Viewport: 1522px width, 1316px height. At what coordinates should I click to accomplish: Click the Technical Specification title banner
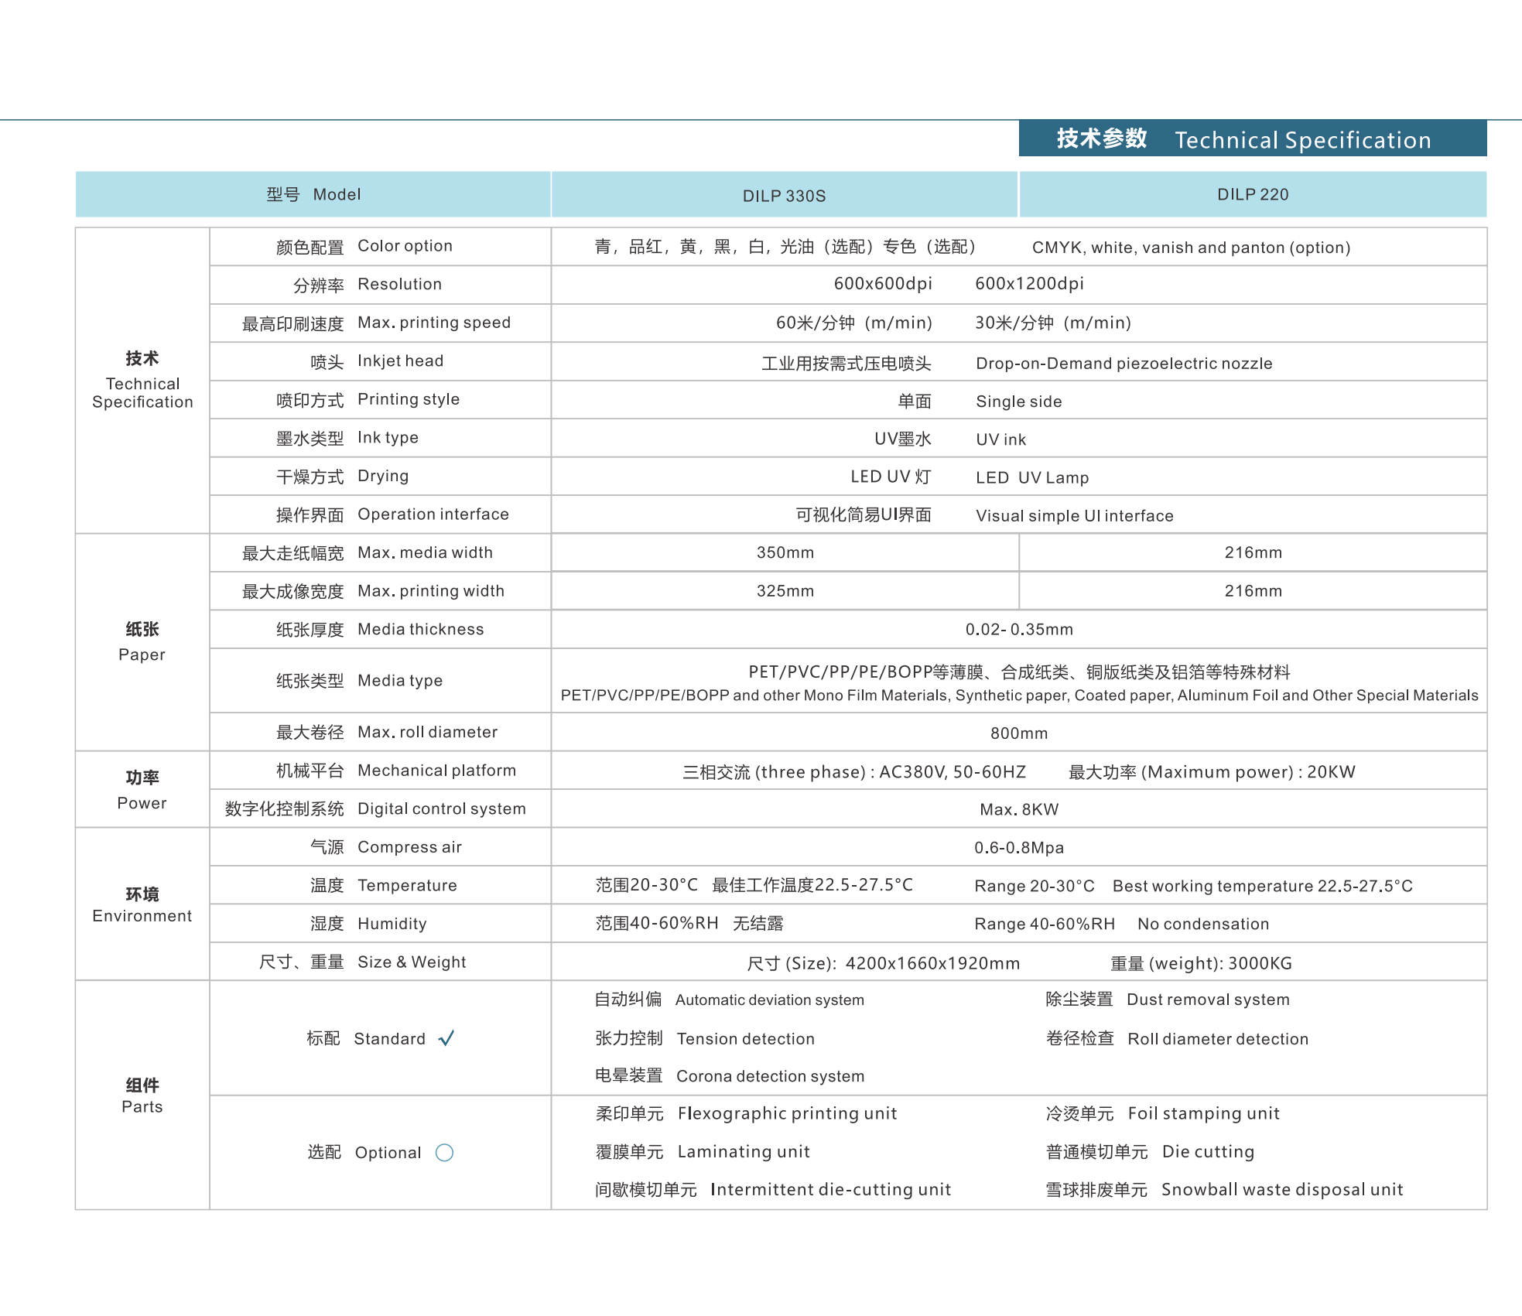coord(1252,139)
